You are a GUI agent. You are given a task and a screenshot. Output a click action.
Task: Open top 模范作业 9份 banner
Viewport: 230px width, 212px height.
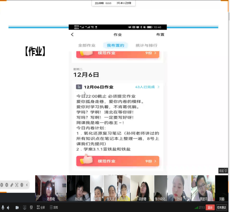[117, 53]
